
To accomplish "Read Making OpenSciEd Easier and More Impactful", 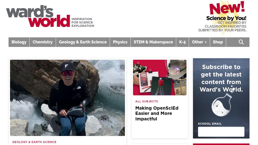I will point(157,113).
